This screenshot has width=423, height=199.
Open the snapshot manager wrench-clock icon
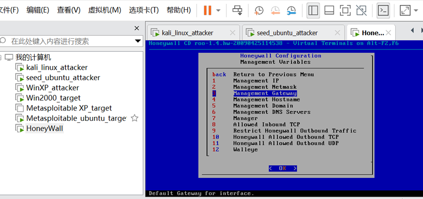(291, 10)
